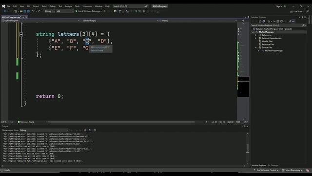Image resolution: width=312 pixels, height=176 pixels.
Task: Toggle pin on MyFirstProgram.cpp tab
Action: click(23, 18)
